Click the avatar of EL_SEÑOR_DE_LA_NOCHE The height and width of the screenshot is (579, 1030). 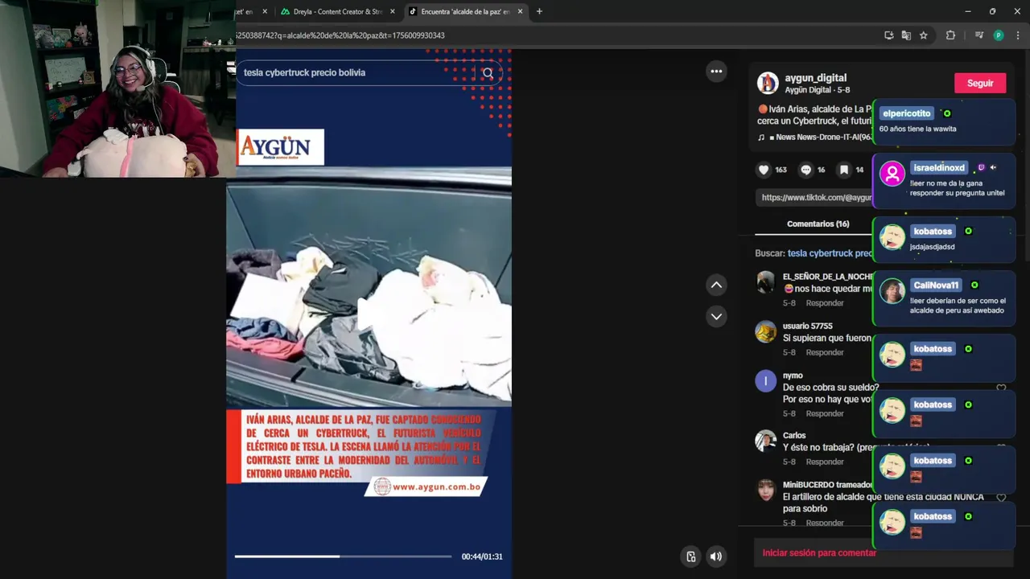tap(765, 282)
